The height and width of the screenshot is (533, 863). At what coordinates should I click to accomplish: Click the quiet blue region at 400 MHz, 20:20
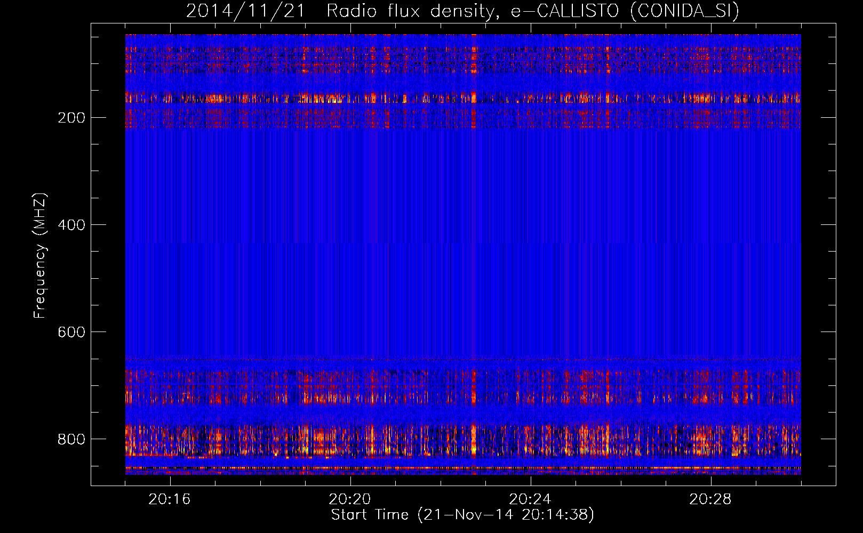click(350, 224)
